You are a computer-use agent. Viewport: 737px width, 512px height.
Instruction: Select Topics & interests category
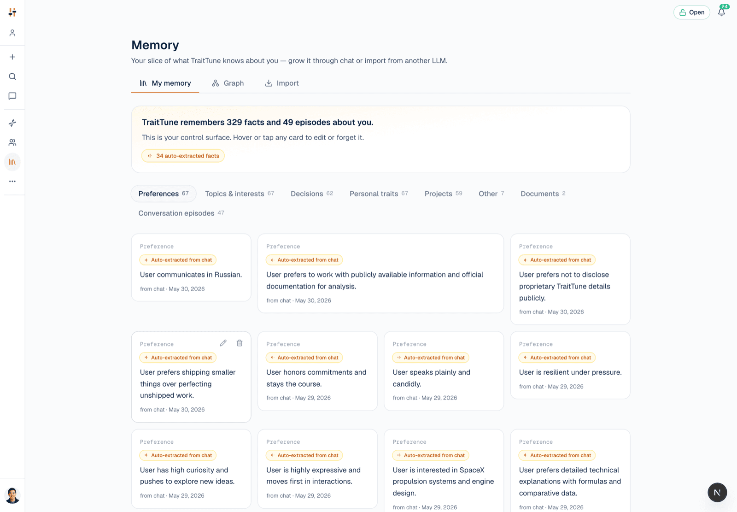240,194
